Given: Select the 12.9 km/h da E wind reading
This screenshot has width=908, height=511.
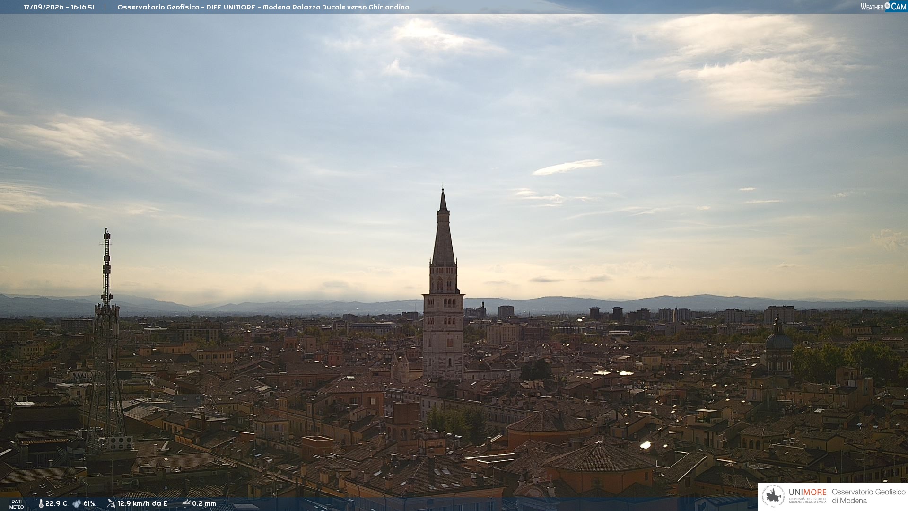Looking at the screenshot, I should coord(142,503).
